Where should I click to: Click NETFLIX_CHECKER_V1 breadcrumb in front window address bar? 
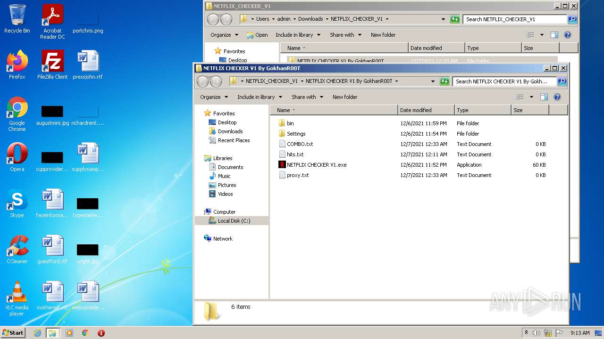(x=271, y=81)
